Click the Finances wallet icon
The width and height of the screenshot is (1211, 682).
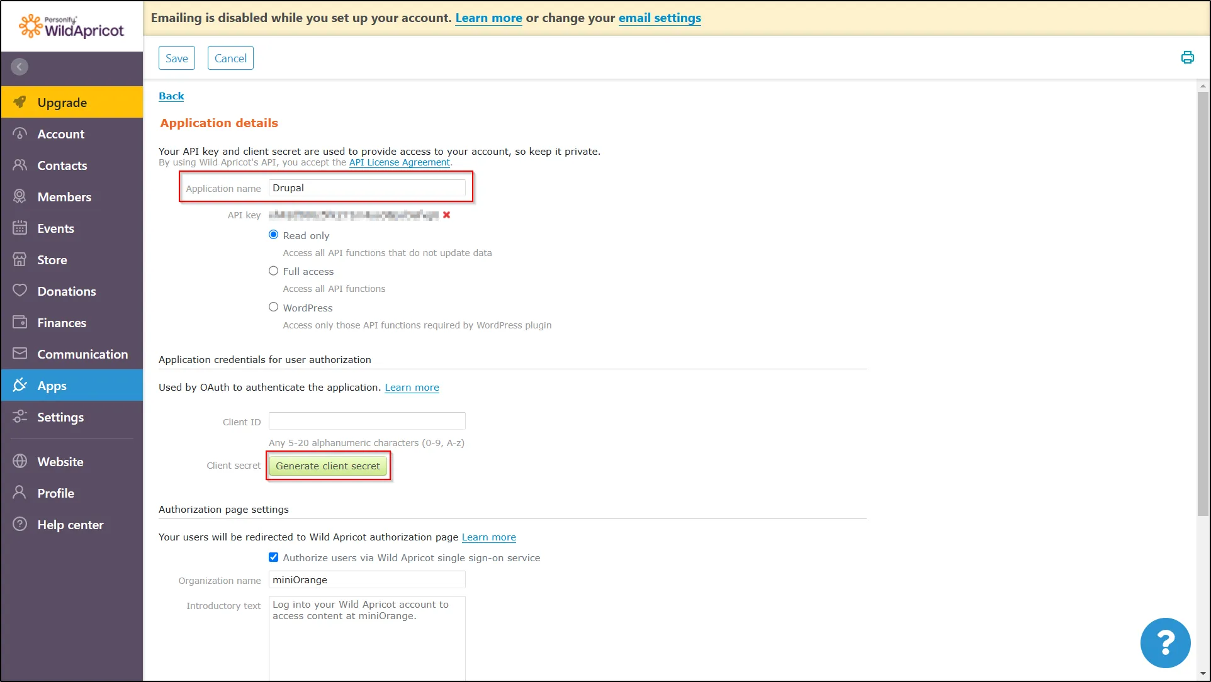pyautogui.click(x=20, y=322)
